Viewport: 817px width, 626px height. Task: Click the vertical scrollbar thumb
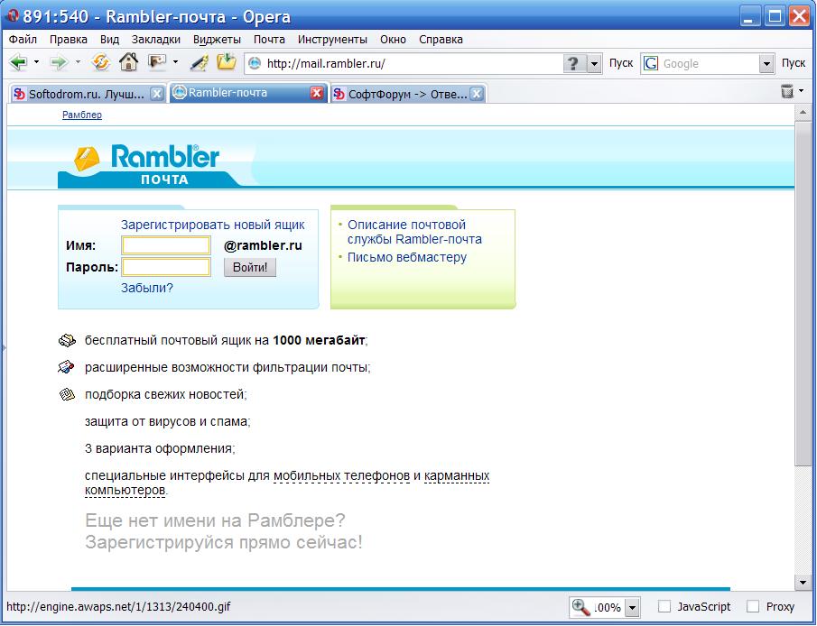point(803,294)
